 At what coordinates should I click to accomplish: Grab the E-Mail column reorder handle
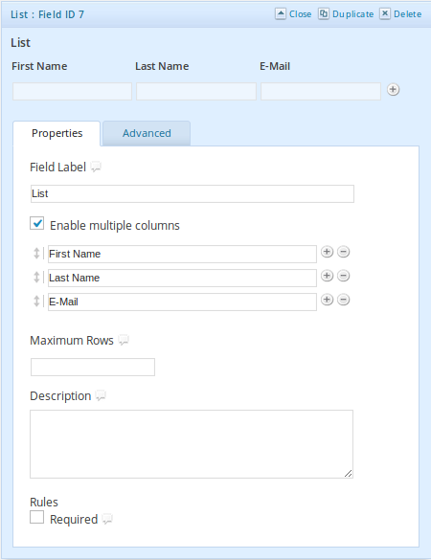click(36, 302)
